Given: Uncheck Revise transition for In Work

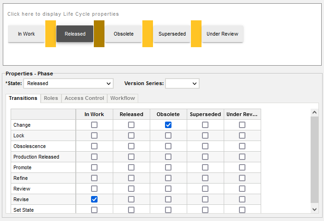Looking at the screenshot, I should click(x=94, y=199).
